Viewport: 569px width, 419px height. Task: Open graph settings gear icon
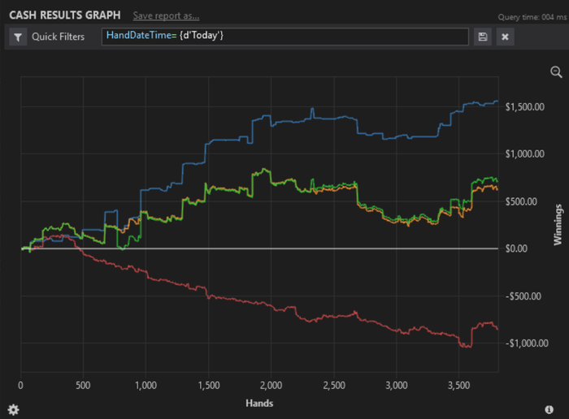click(x=14, y=409)
